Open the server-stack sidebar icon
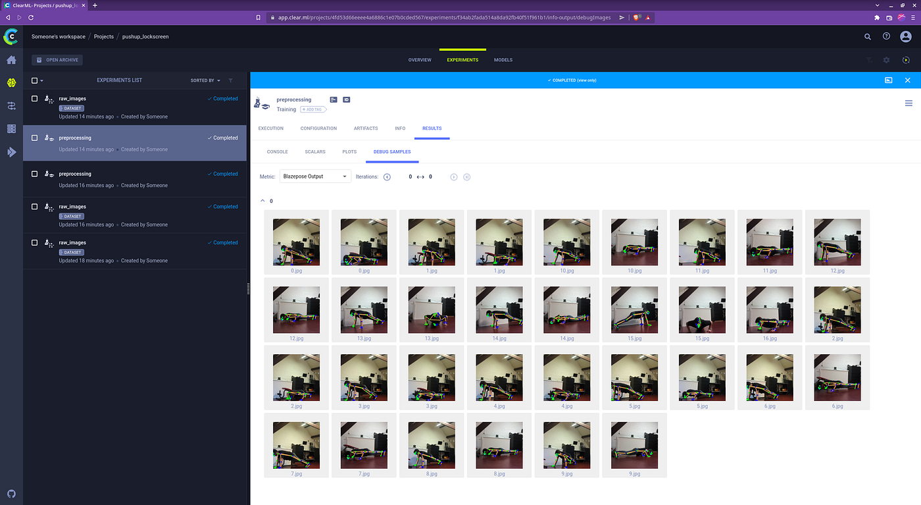Image resolution: width=921 pixels, height=505 pixels. coord(11,129)
